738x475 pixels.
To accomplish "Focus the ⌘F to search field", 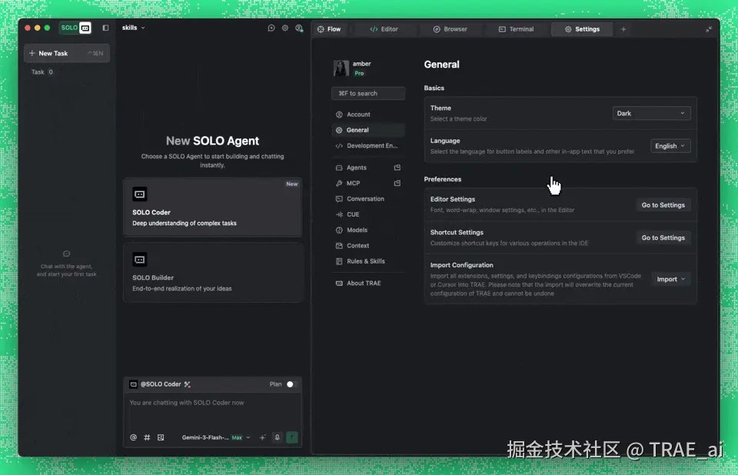I will (x=368, y=93).
